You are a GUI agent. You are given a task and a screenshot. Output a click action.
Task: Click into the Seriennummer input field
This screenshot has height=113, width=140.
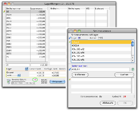pyautogui.click(x=101, y=69)
